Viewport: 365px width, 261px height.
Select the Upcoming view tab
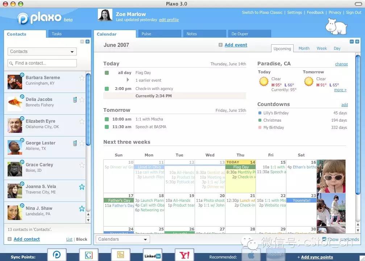click(x=282, y=49)
